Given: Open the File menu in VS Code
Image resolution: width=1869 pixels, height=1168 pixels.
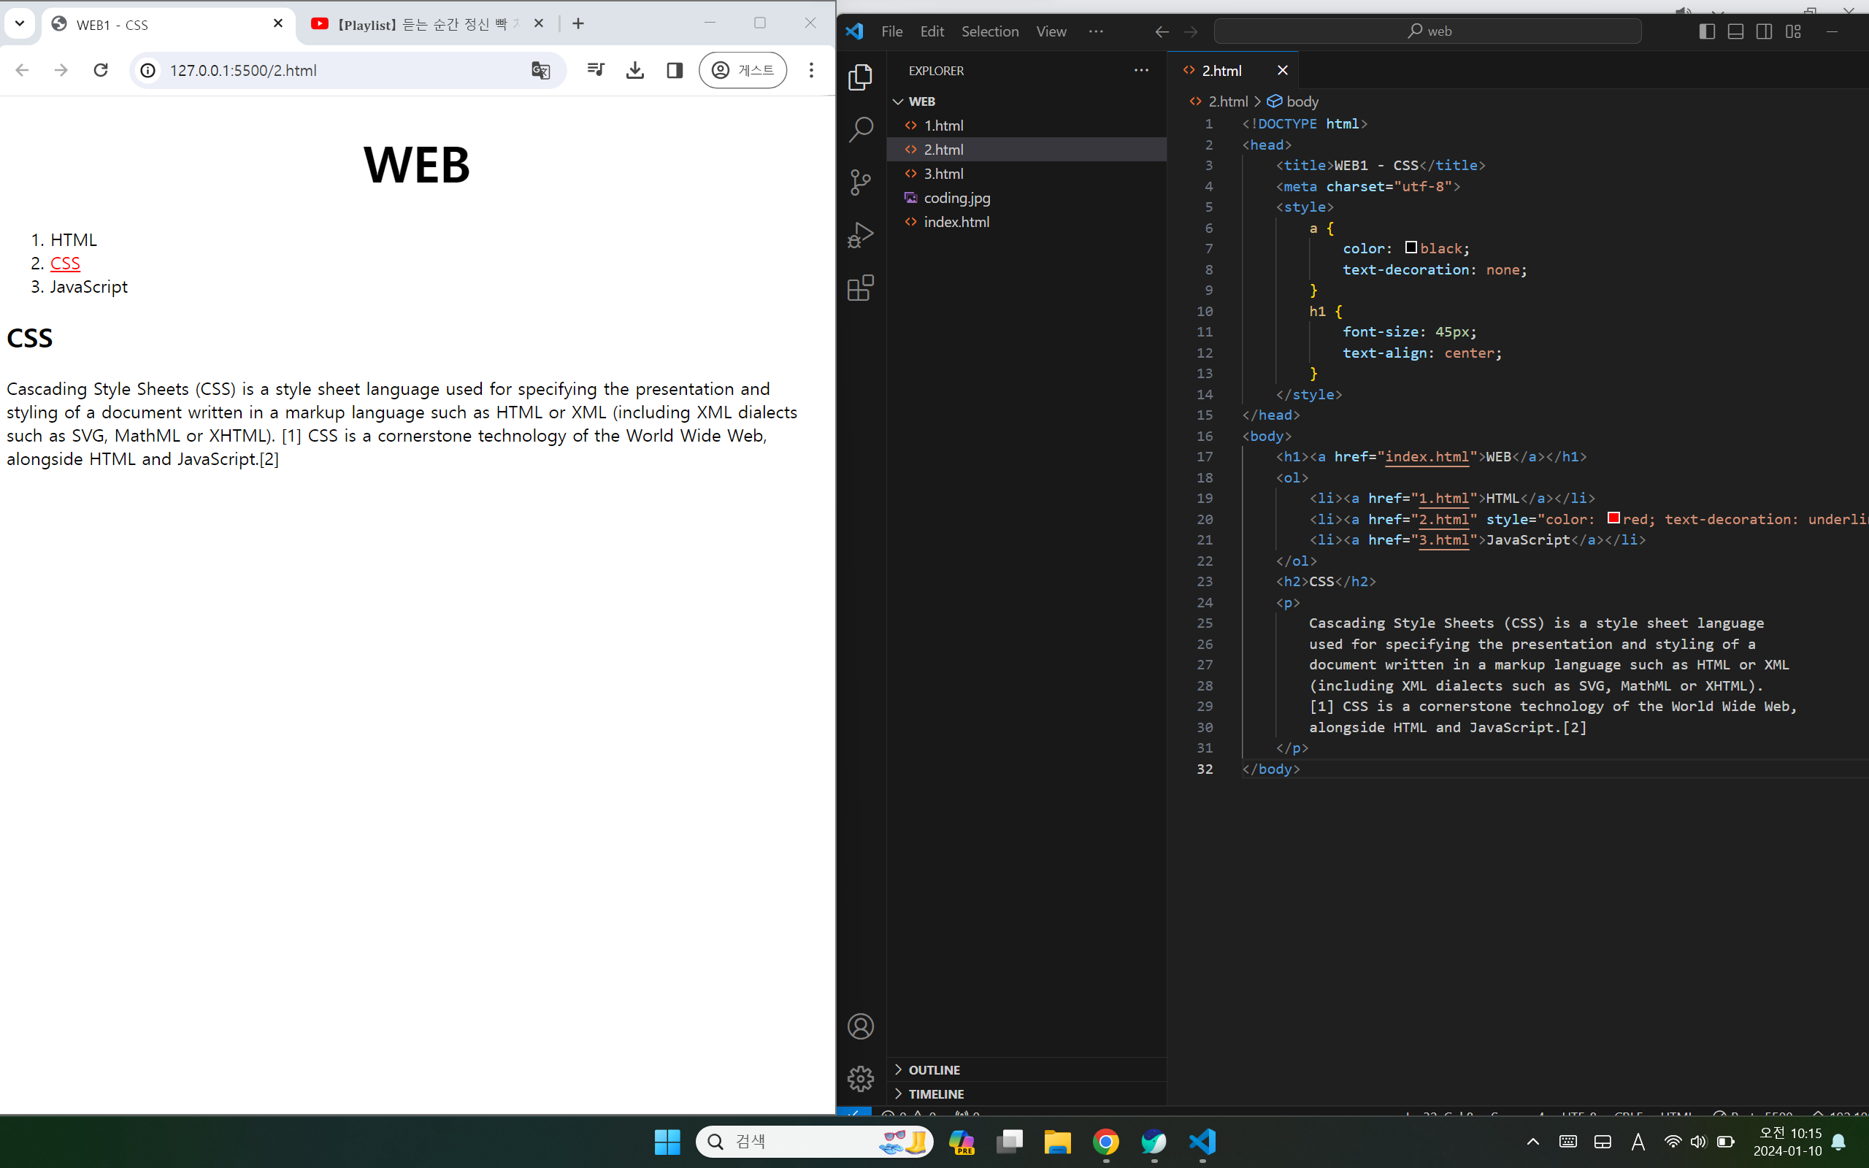Looking at the screenshot, I should 892,31.
